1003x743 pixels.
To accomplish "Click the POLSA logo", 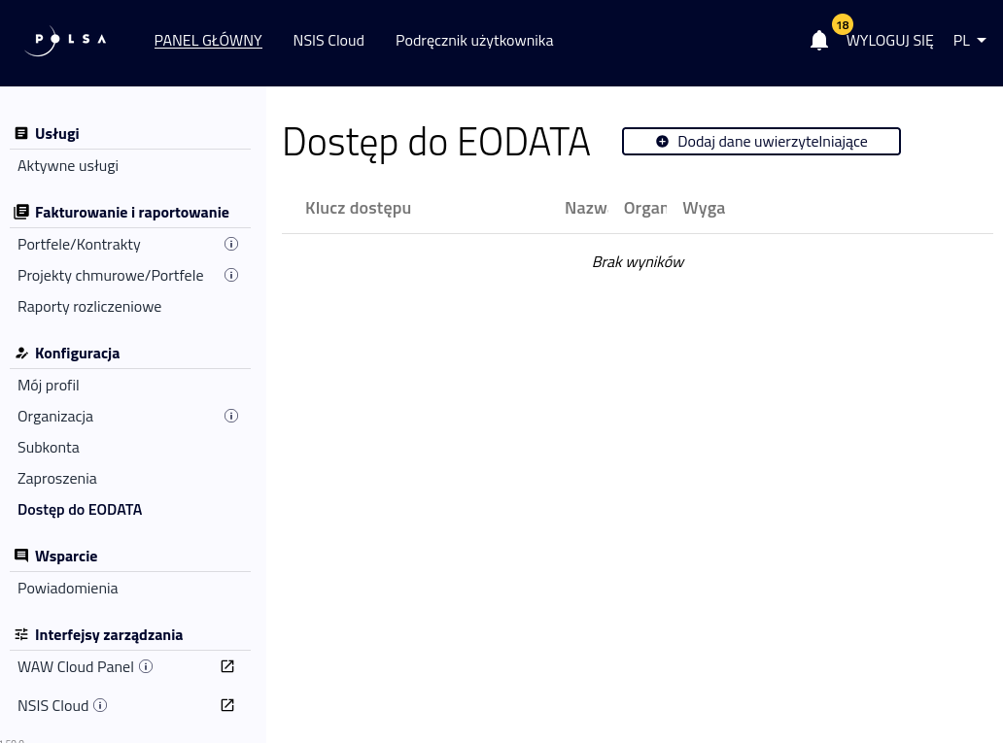I will point(64,40).
